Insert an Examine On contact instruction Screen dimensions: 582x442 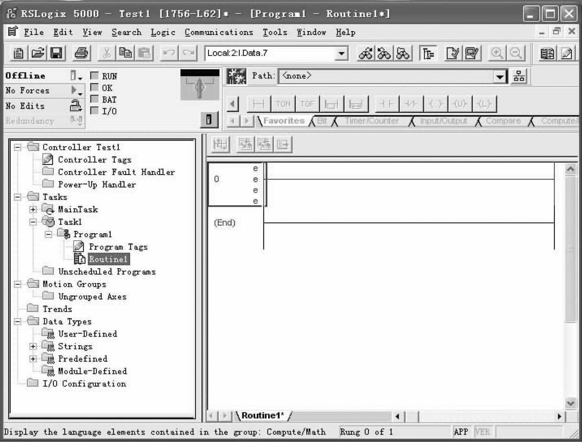tap(387, 104)
